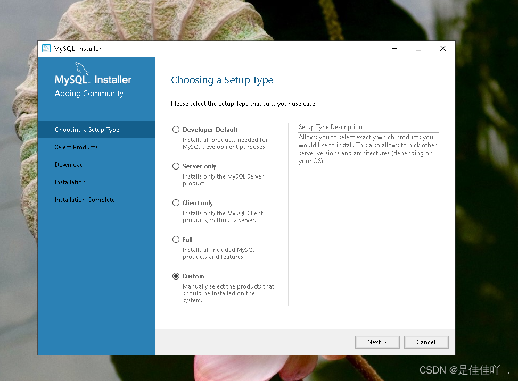Click the 'Installs all products needed for' description
518x381 pixels.
pos(225,143)
